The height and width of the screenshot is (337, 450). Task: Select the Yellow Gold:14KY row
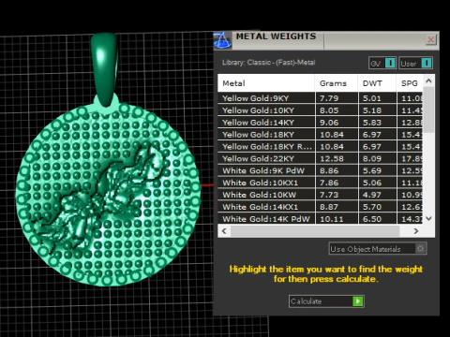321,123
